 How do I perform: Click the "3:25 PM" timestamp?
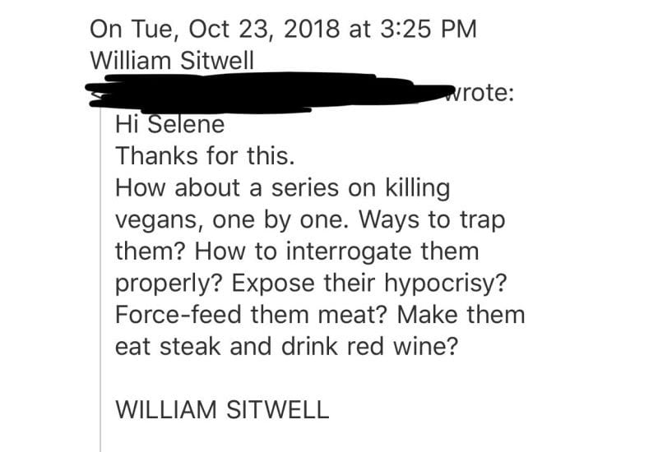[429, 29]
